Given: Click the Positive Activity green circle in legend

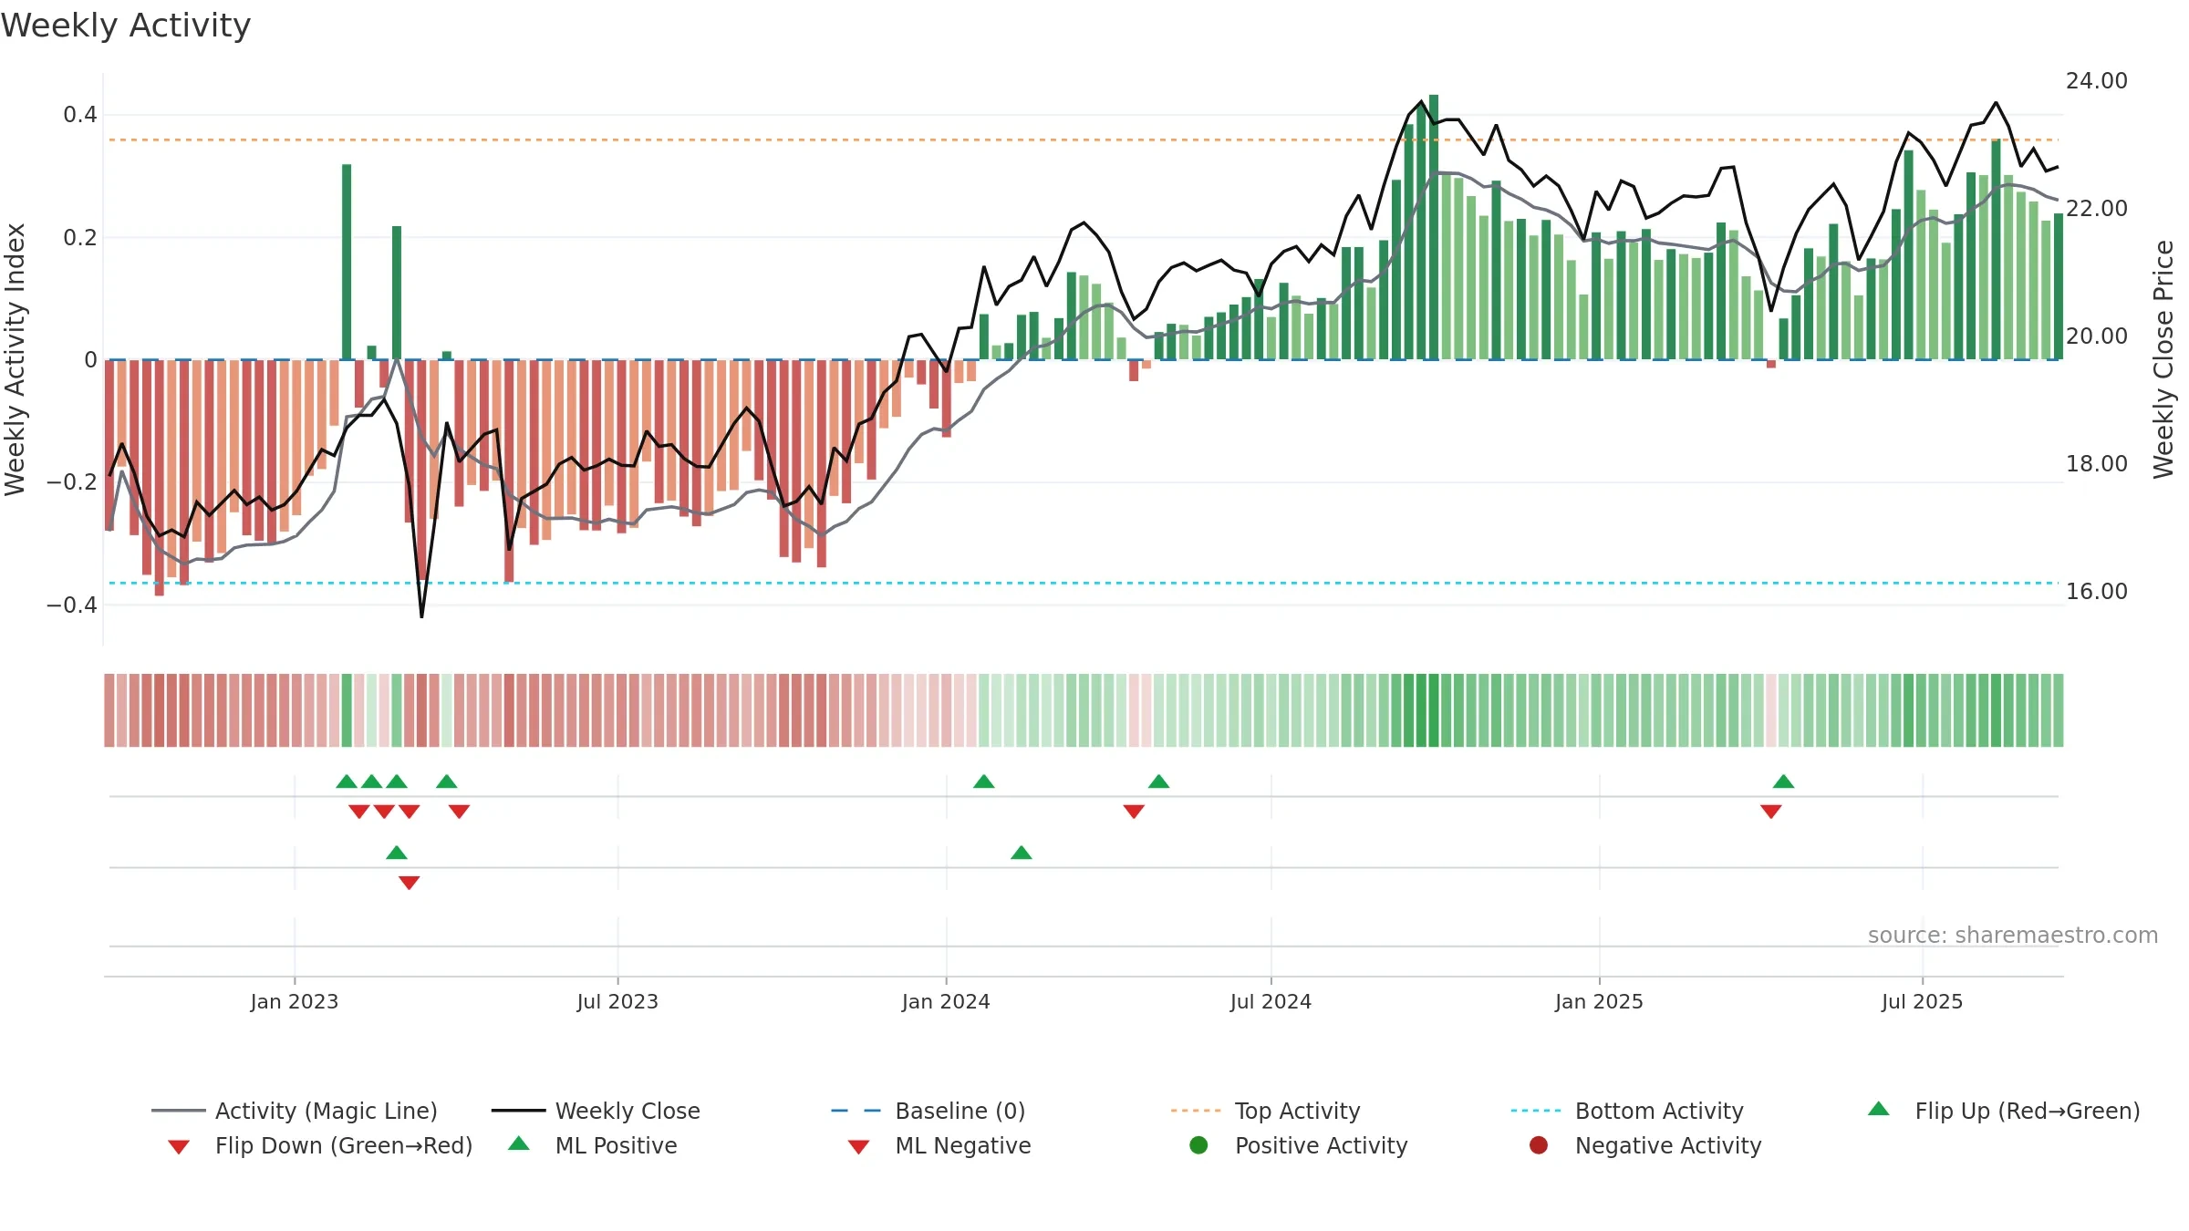Looking at the screenshot, I should [1198, 1144].
